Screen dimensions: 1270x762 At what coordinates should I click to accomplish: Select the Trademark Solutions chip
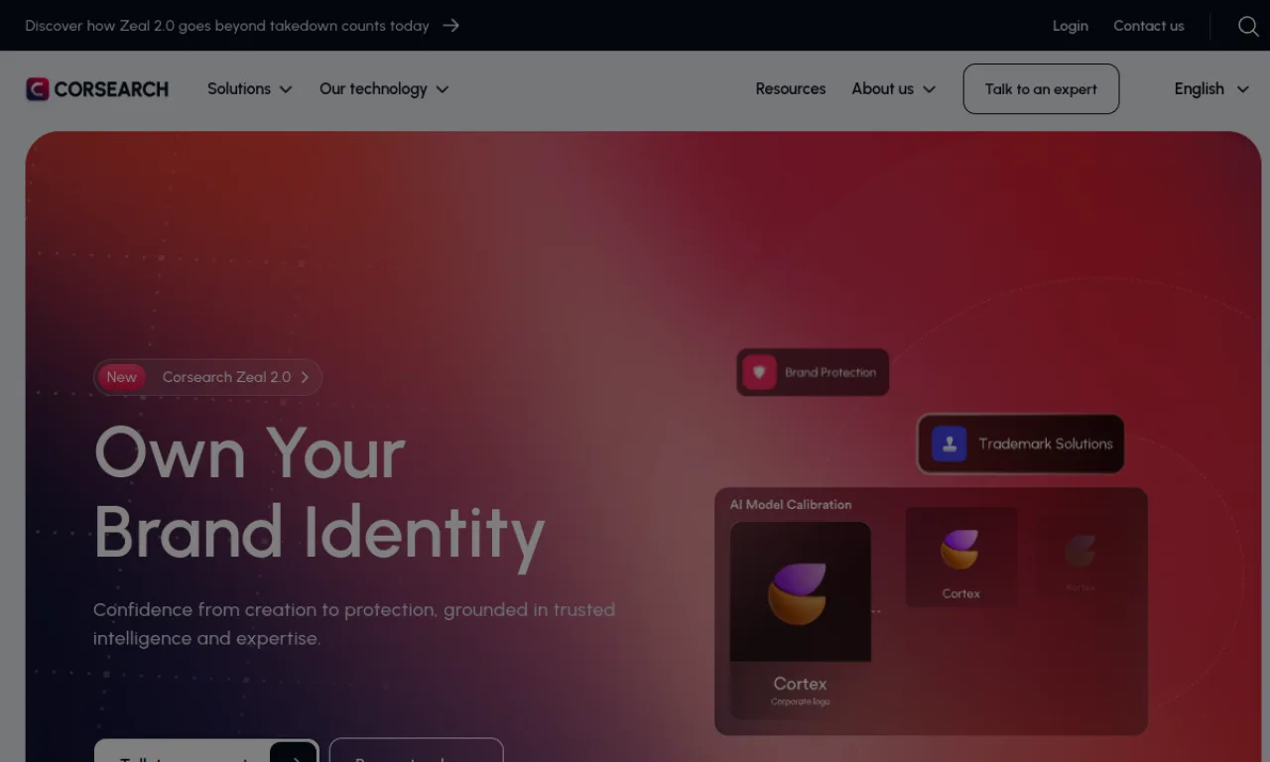(1021, 444)
